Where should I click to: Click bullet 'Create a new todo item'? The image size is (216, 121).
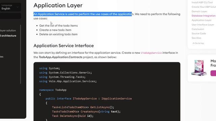tap(55, 30)
